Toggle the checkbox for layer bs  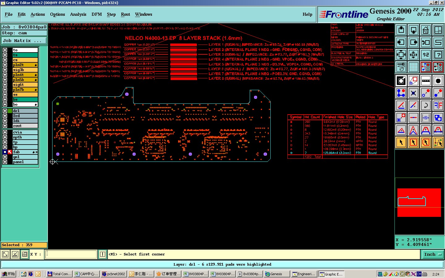point(5,99)
